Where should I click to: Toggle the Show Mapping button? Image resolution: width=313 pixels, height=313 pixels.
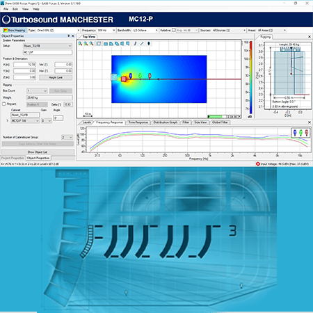click(15, 31)
